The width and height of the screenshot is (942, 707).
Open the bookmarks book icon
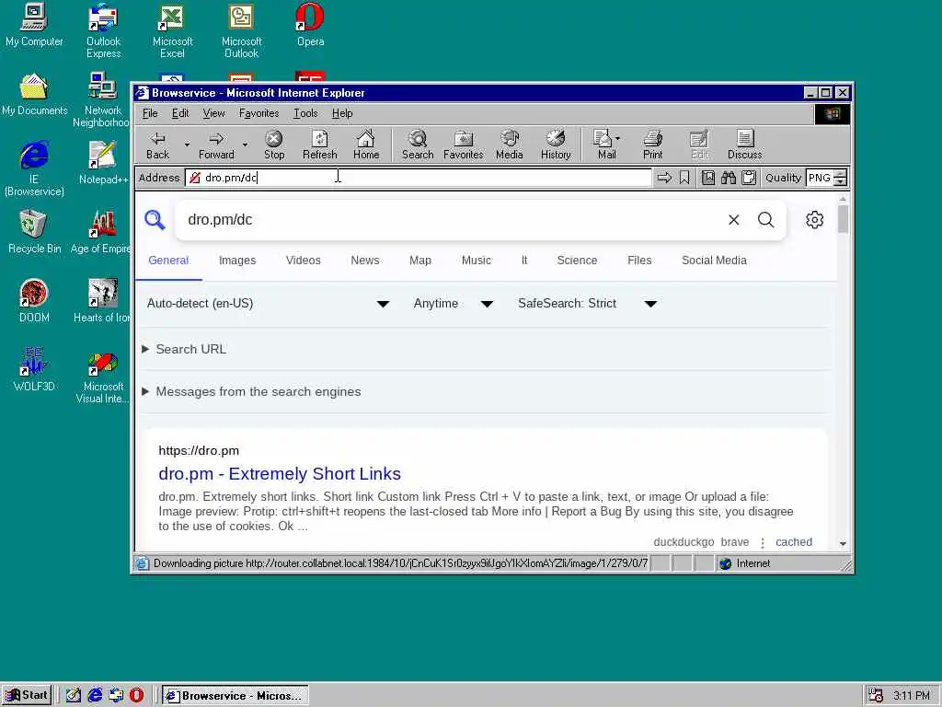point(708,178)
